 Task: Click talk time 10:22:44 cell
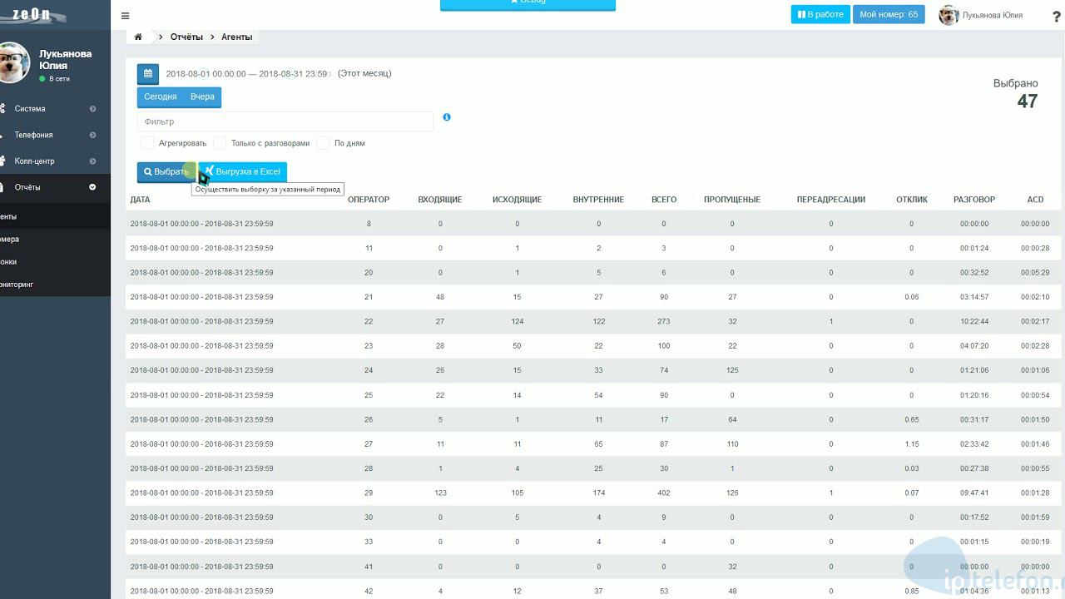[x=974, y=321]
